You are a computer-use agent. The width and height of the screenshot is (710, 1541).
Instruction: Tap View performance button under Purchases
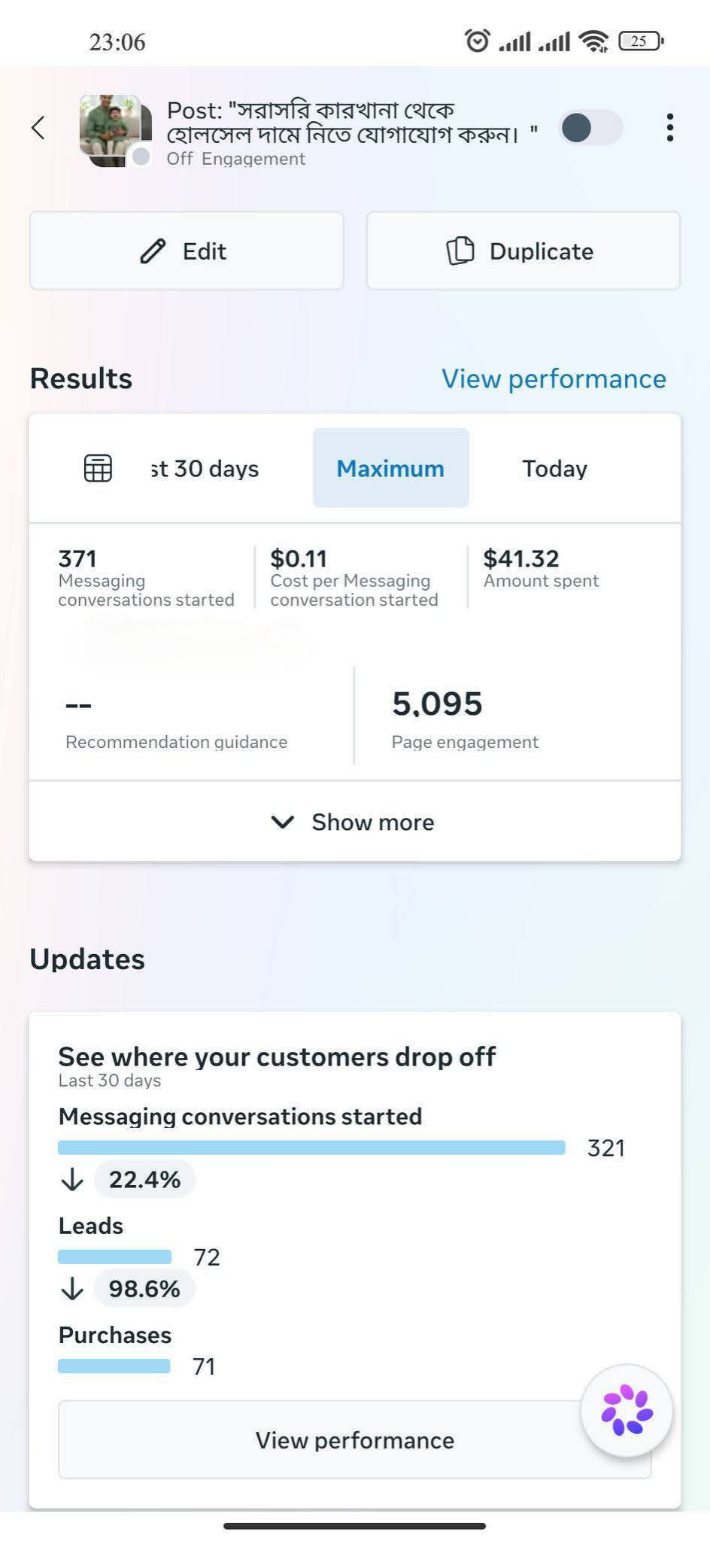pyautogui.click(x=355, y=1439)
